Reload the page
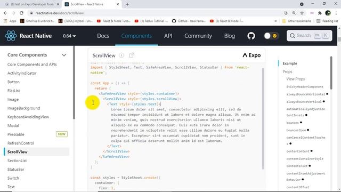The image size is (341, 192). click(x=21, y=13)
